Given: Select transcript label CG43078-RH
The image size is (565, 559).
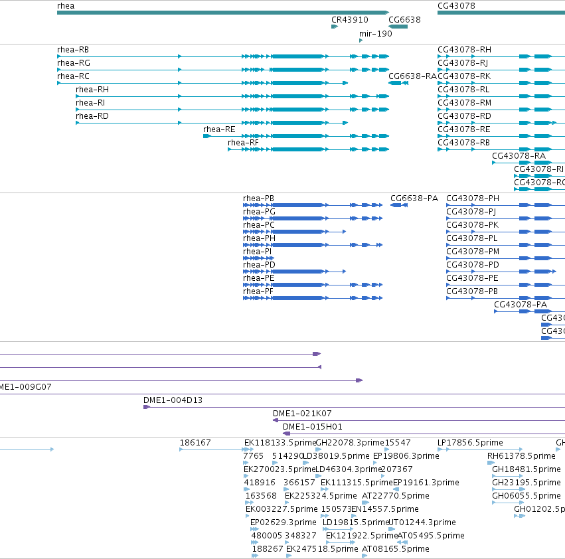Looking at the screenshot, I should pyautogui.click(x=464, y=50).
